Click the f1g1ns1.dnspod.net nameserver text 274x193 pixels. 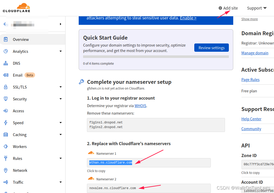[106, 122]
